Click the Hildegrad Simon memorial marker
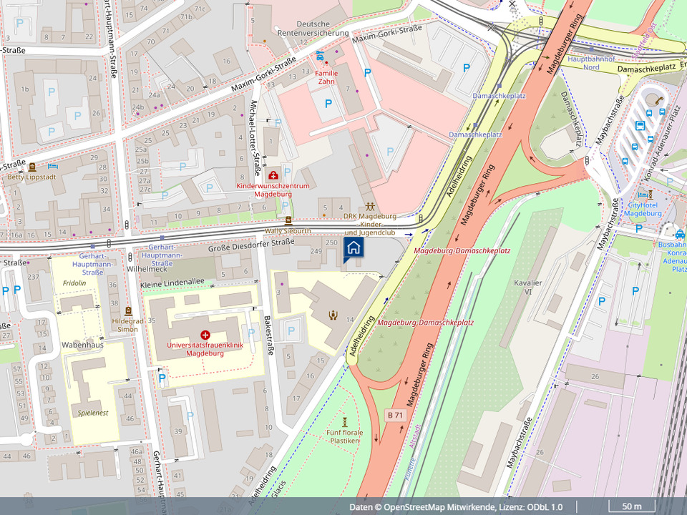The height and width of the screenshot is (515, 687). [x=128, y=311]
